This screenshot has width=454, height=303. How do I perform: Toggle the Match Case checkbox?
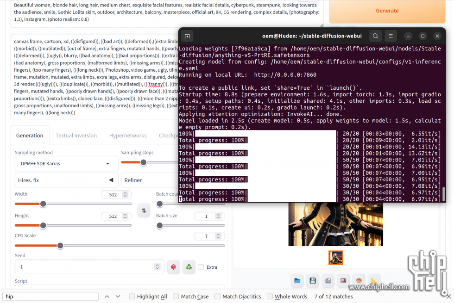click(x=176, y=297)
